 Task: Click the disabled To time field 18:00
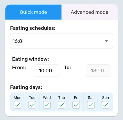click(x=98, y=70)
